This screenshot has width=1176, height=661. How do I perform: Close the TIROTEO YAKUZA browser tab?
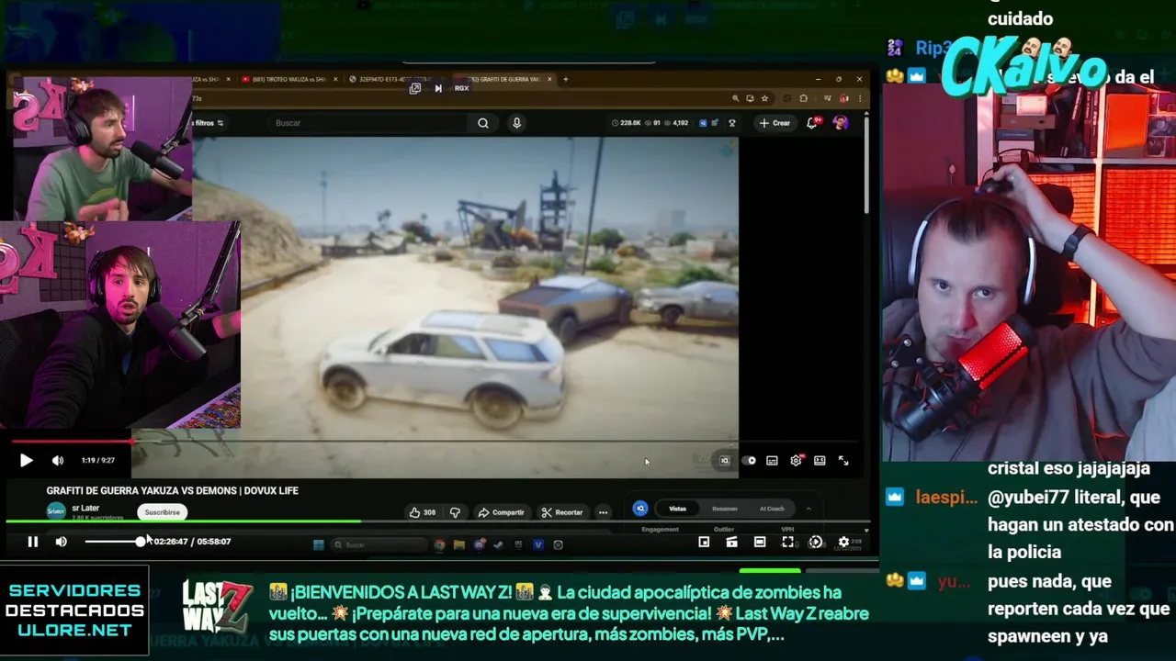[x=335, y=79]
